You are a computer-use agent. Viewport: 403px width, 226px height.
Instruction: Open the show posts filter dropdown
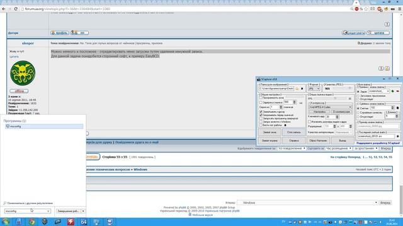[x=292, y=148]
